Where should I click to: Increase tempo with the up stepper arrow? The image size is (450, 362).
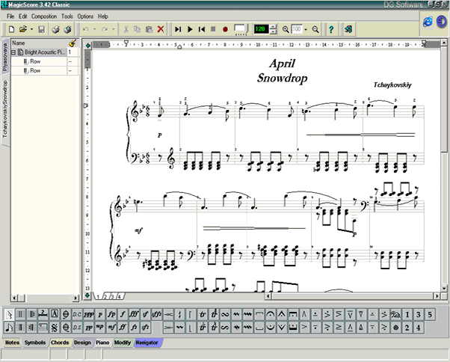[x=274, y=26]
